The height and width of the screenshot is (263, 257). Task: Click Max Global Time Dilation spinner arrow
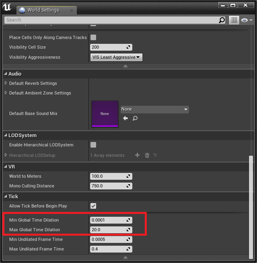[x=128, y=230]
